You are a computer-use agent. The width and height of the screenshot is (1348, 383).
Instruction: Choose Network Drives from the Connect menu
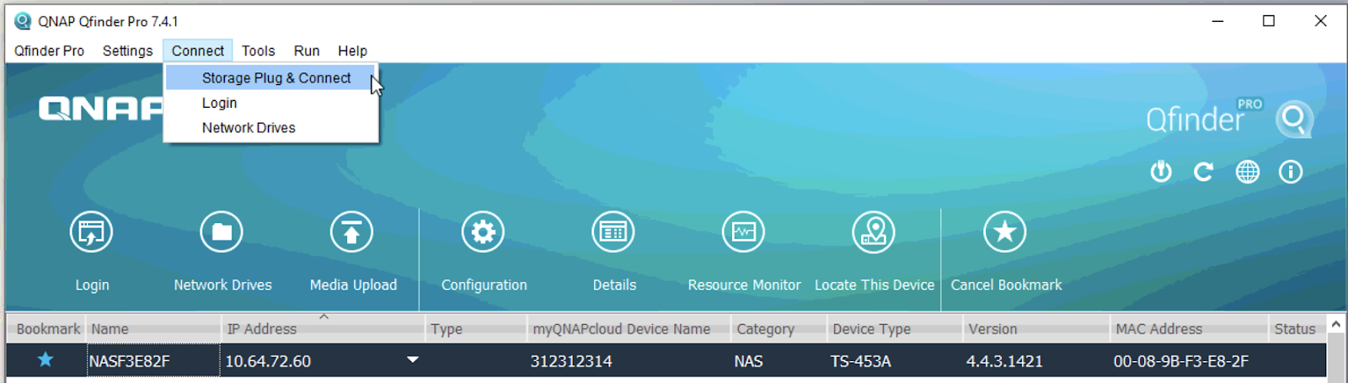[270, 128]
